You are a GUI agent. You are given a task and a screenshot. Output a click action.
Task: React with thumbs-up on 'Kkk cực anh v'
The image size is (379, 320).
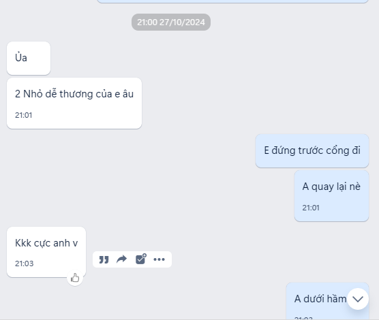(75, 278)
